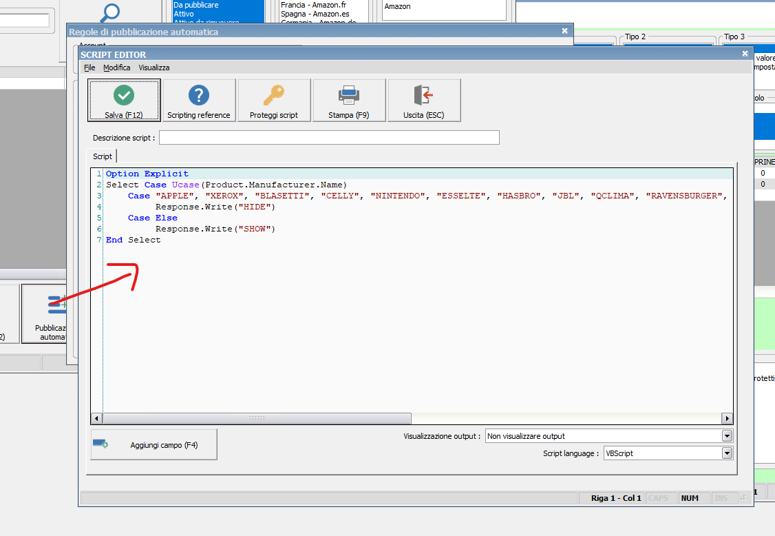Click the magnifying glass search icon
The height and width of the screenshot is (536, 775).
109,13
